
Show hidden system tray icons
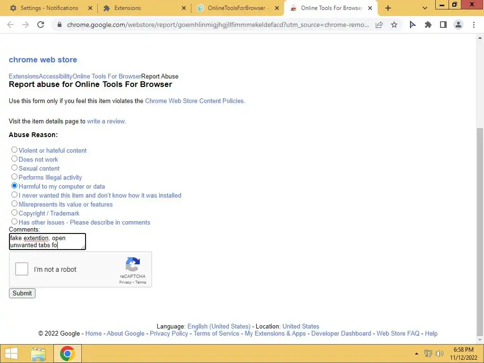click(416, 354)
